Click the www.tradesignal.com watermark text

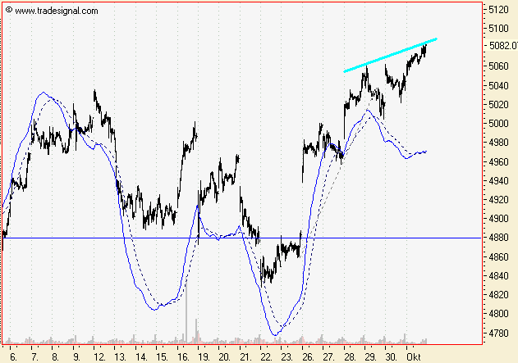(x=56, y=11)
